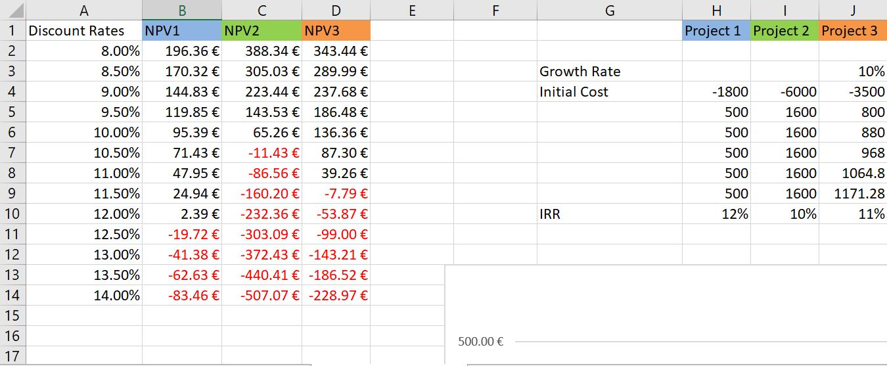Select the 11.50% discount rate cell
887x366 pixels.
point(84,193)
